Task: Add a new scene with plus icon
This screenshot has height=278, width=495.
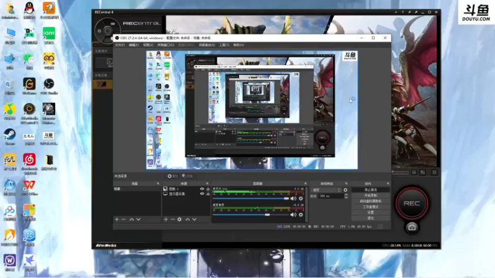Action: [x=117, y=219]
